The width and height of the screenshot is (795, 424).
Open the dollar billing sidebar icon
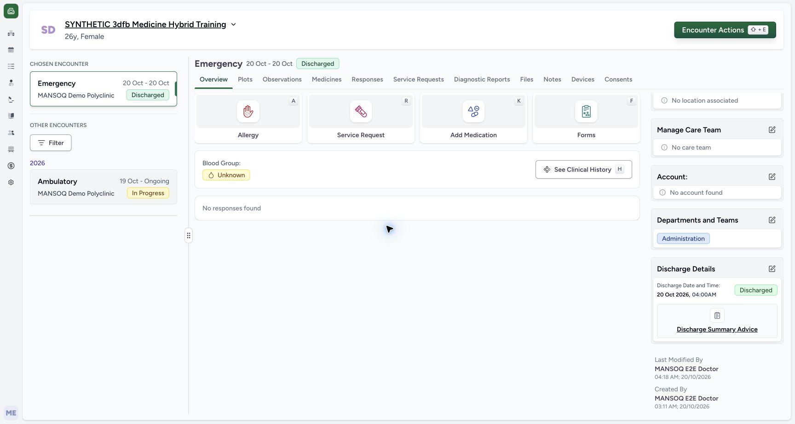(11, 166)
